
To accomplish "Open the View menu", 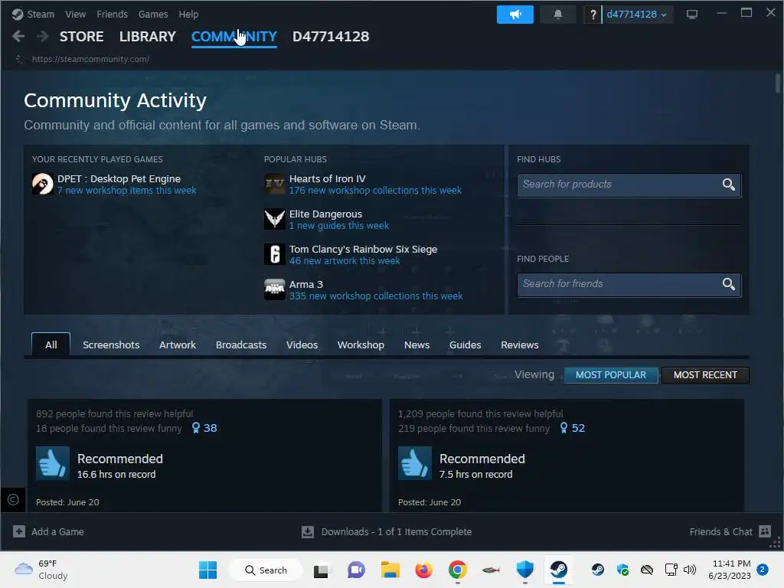I will (75, 15).
